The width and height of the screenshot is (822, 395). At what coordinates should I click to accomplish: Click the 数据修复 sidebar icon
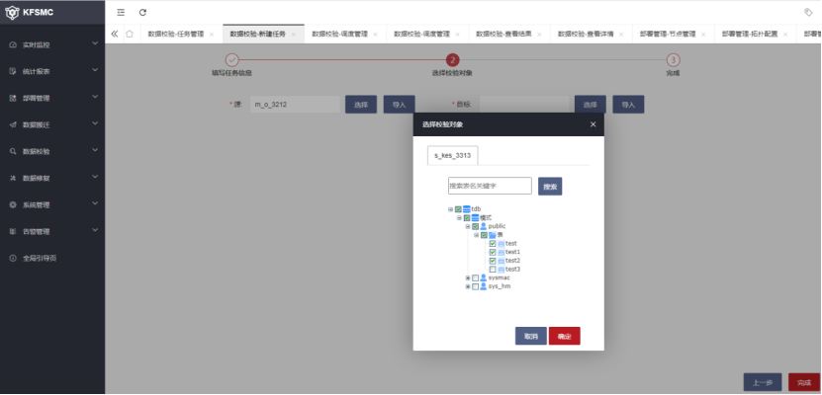click(13, 178)
